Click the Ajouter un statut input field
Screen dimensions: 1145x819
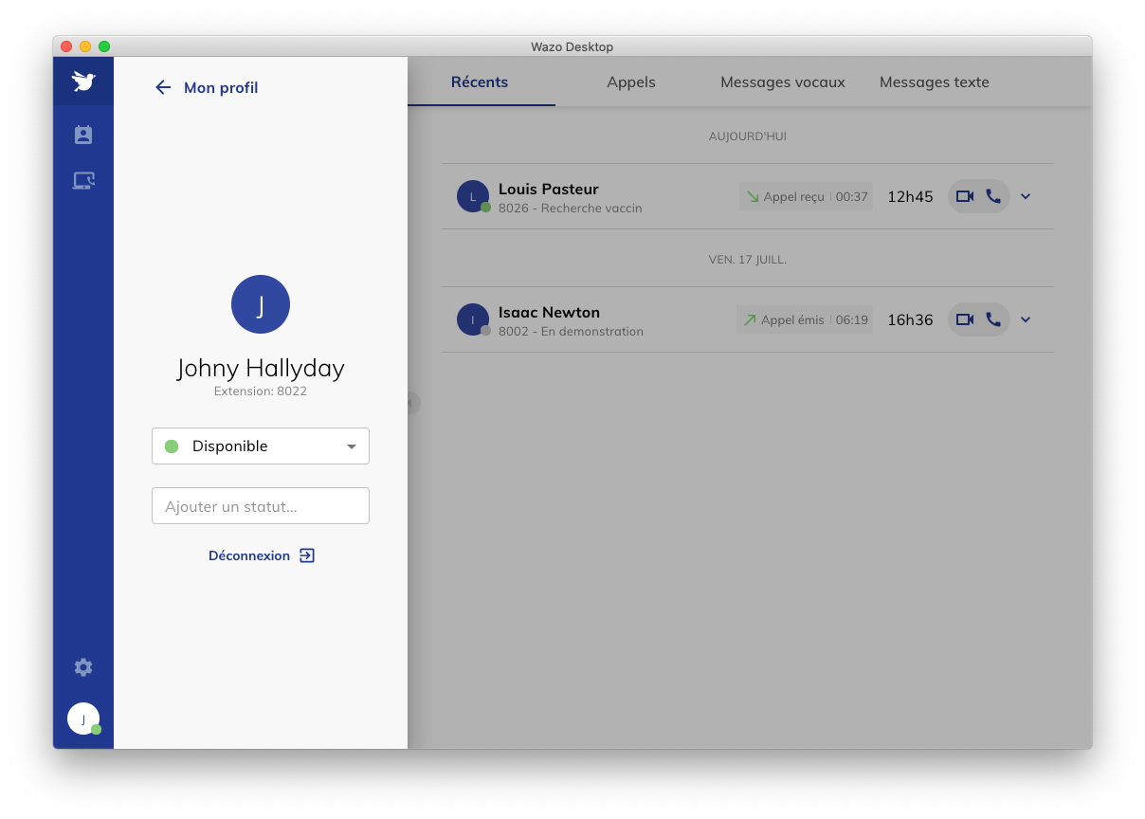click(261, 506)
